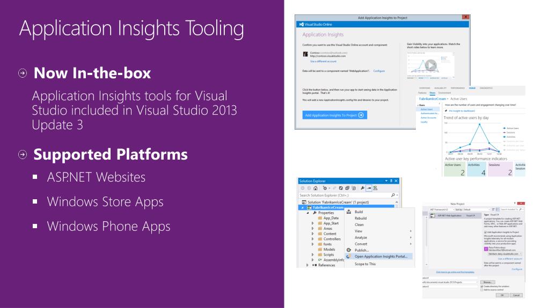The width and height of the screenshot is (549, 308).
Task: Click the App_Data folder icon
Action: pyautogui.click(x=320, y=218)
